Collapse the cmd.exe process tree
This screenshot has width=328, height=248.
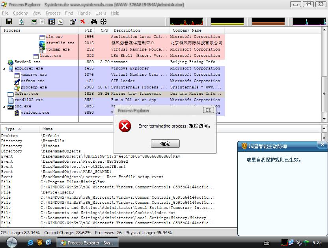coord(4,107)
